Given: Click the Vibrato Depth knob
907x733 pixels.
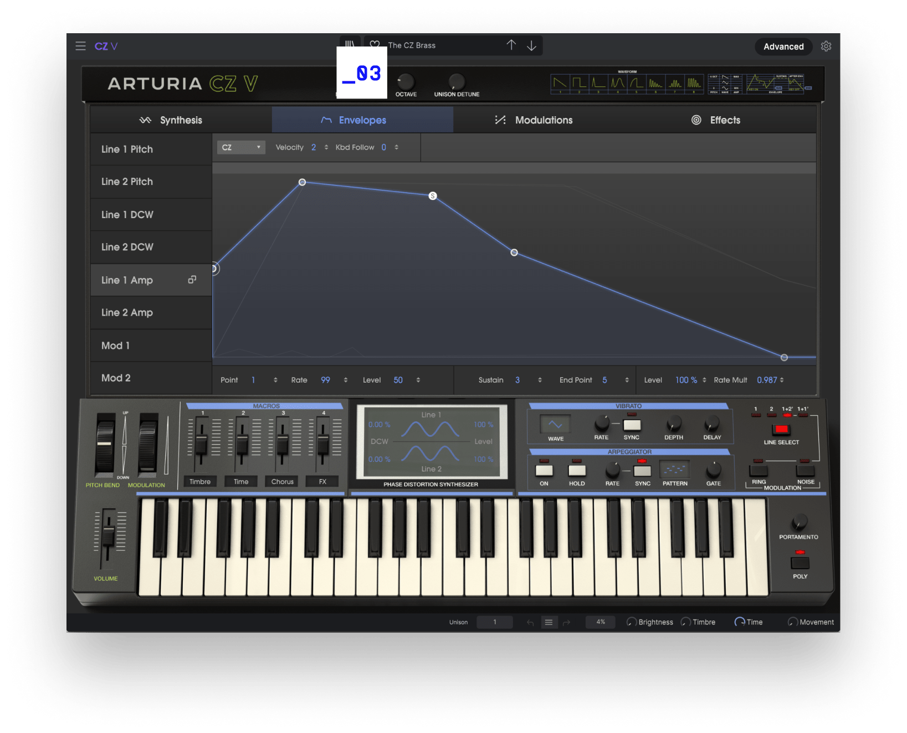Looking at the screenshot, I should pos(674,424).
